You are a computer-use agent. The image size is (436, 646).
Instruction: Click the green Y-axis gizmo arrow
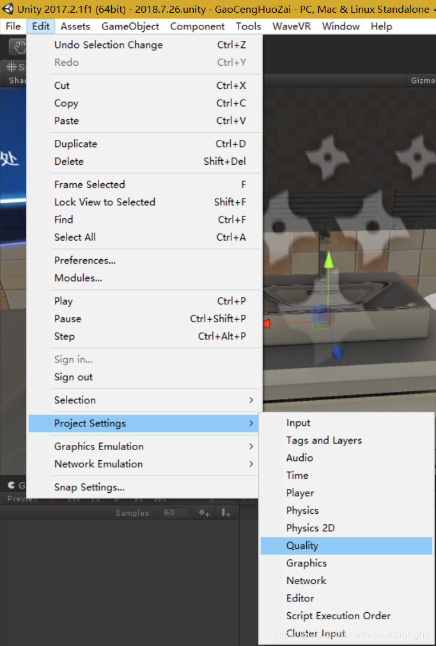tap(329, 261)
